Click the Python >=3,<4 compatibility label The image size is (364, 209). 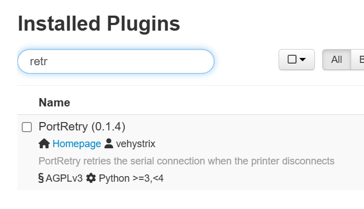(131, 178)
